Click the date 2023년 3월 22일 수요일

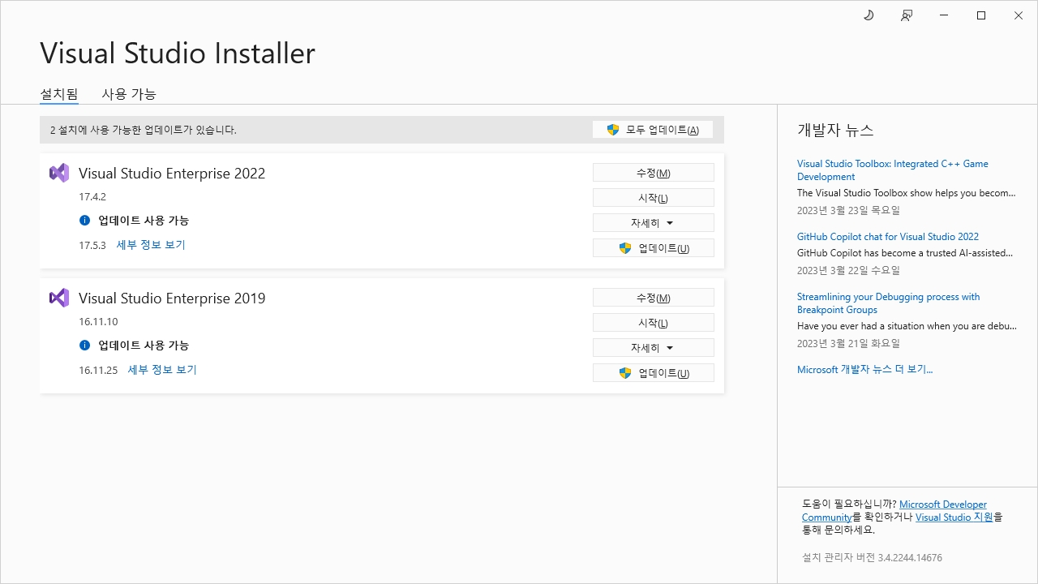tap(848, 271)
